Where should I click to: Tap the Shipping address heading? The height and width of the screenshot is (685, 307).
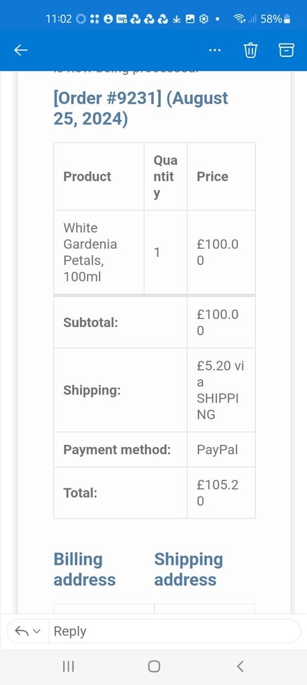(x=188, y=569)
